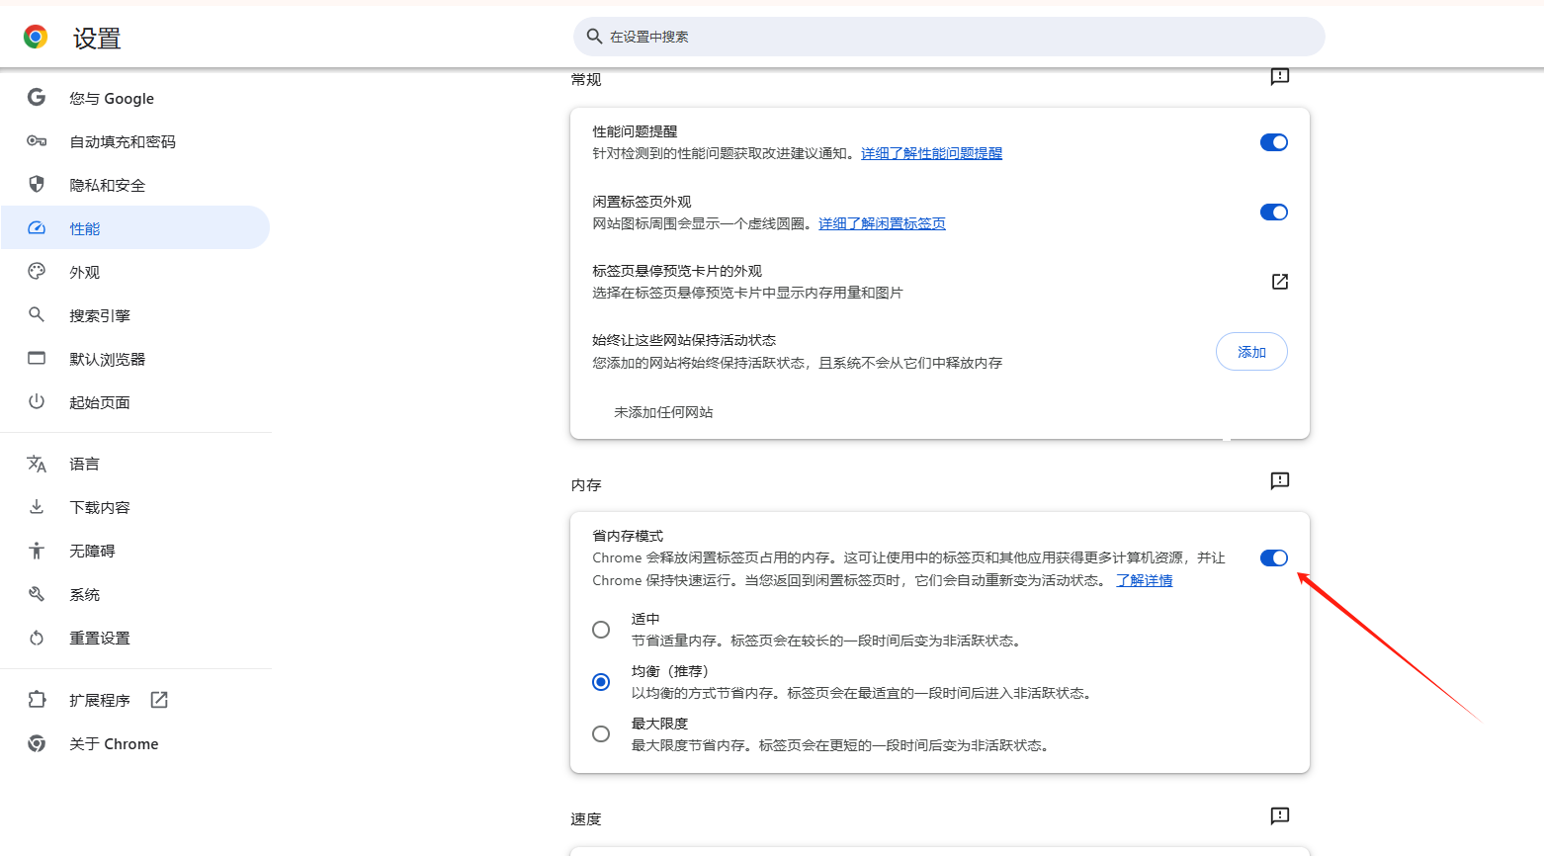Click the 未添加任何网站 text
Image resolution: width=1544 pixels, height=856 pixels.
663,412
